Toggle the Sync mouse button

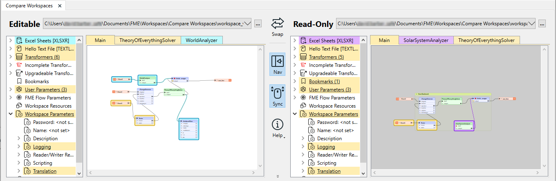278,94
